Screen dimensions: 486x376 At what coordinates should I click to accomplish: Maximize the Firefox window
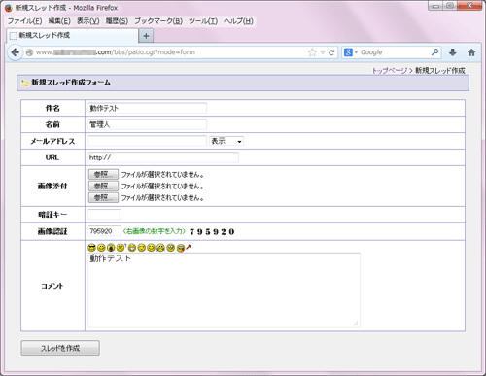450,6
